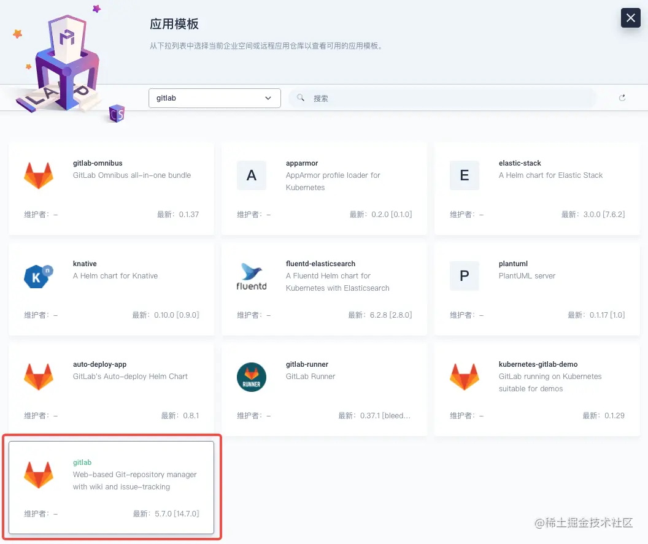Open the green gitlab template title
648x544 pixels.
[x=82, y=462]
